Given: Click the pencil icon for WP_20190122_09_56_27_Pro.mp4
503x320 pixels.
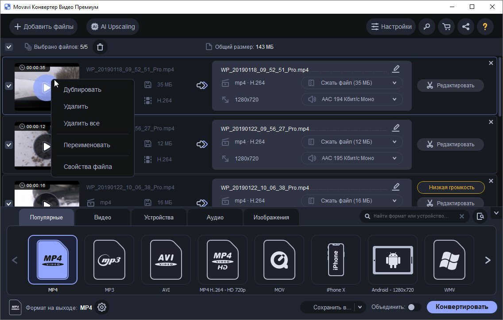Looking at the screenshot, I should (x=396, y=128).
